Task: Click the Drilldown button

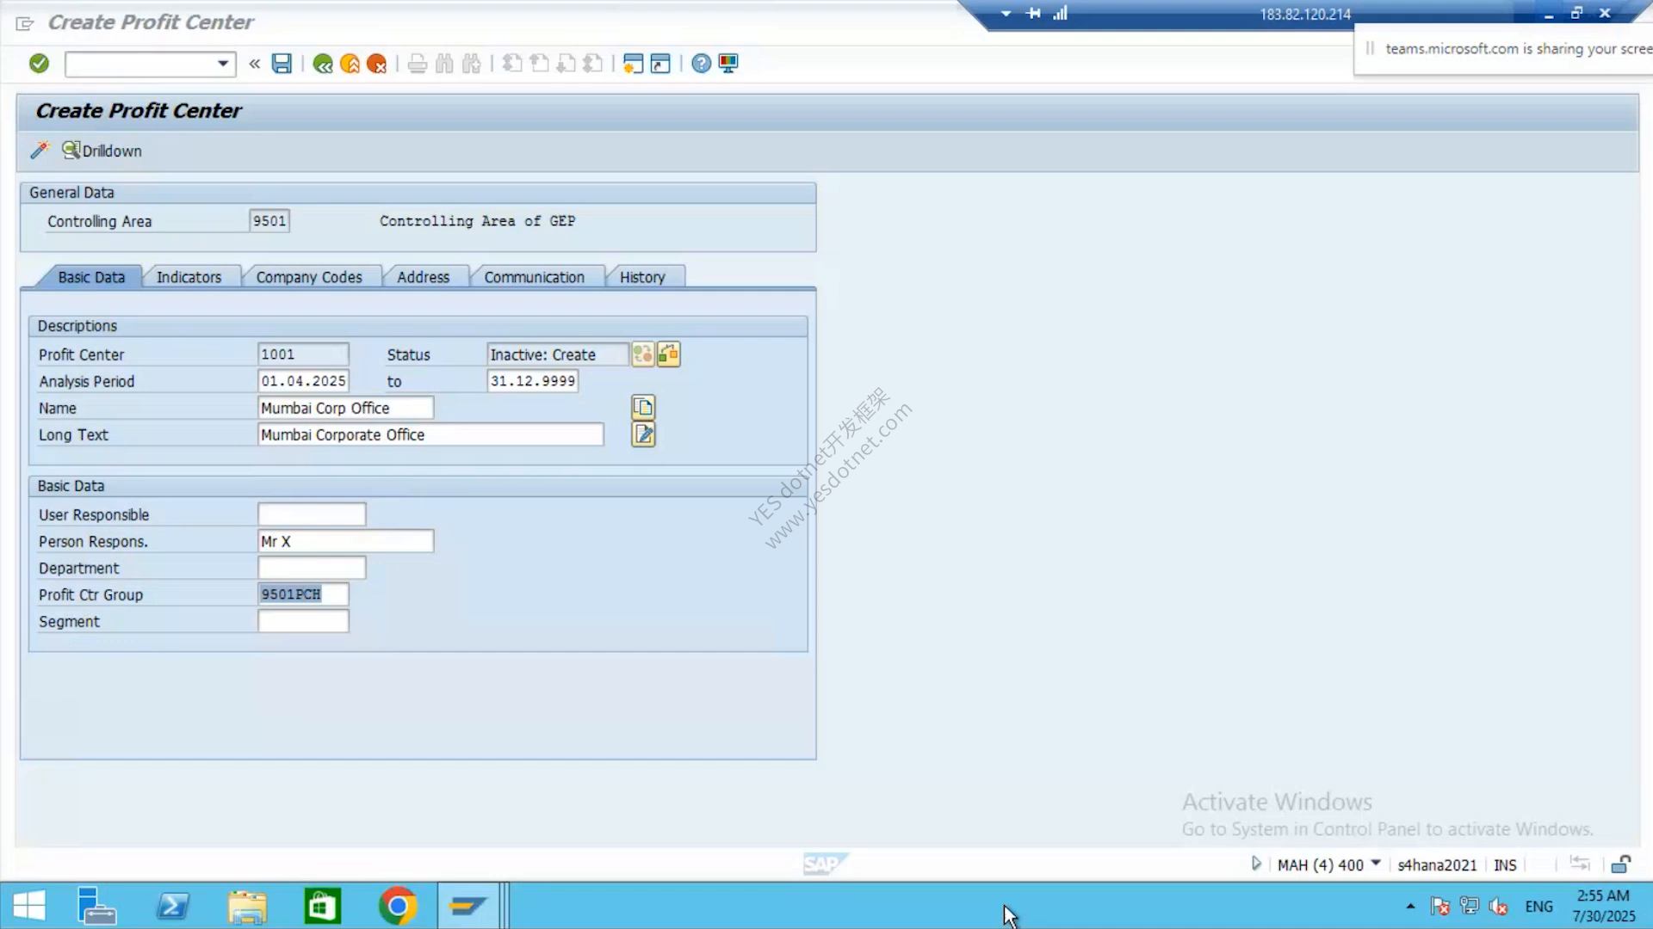Action: (x=102, y=151)
